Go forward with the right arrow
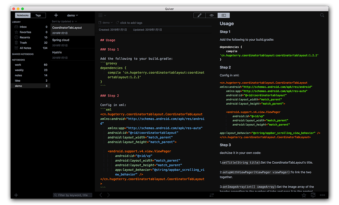 108,195
